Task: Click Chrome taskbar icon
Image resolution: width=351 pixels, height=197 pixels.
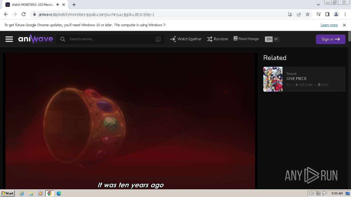Action: [50, 193]
